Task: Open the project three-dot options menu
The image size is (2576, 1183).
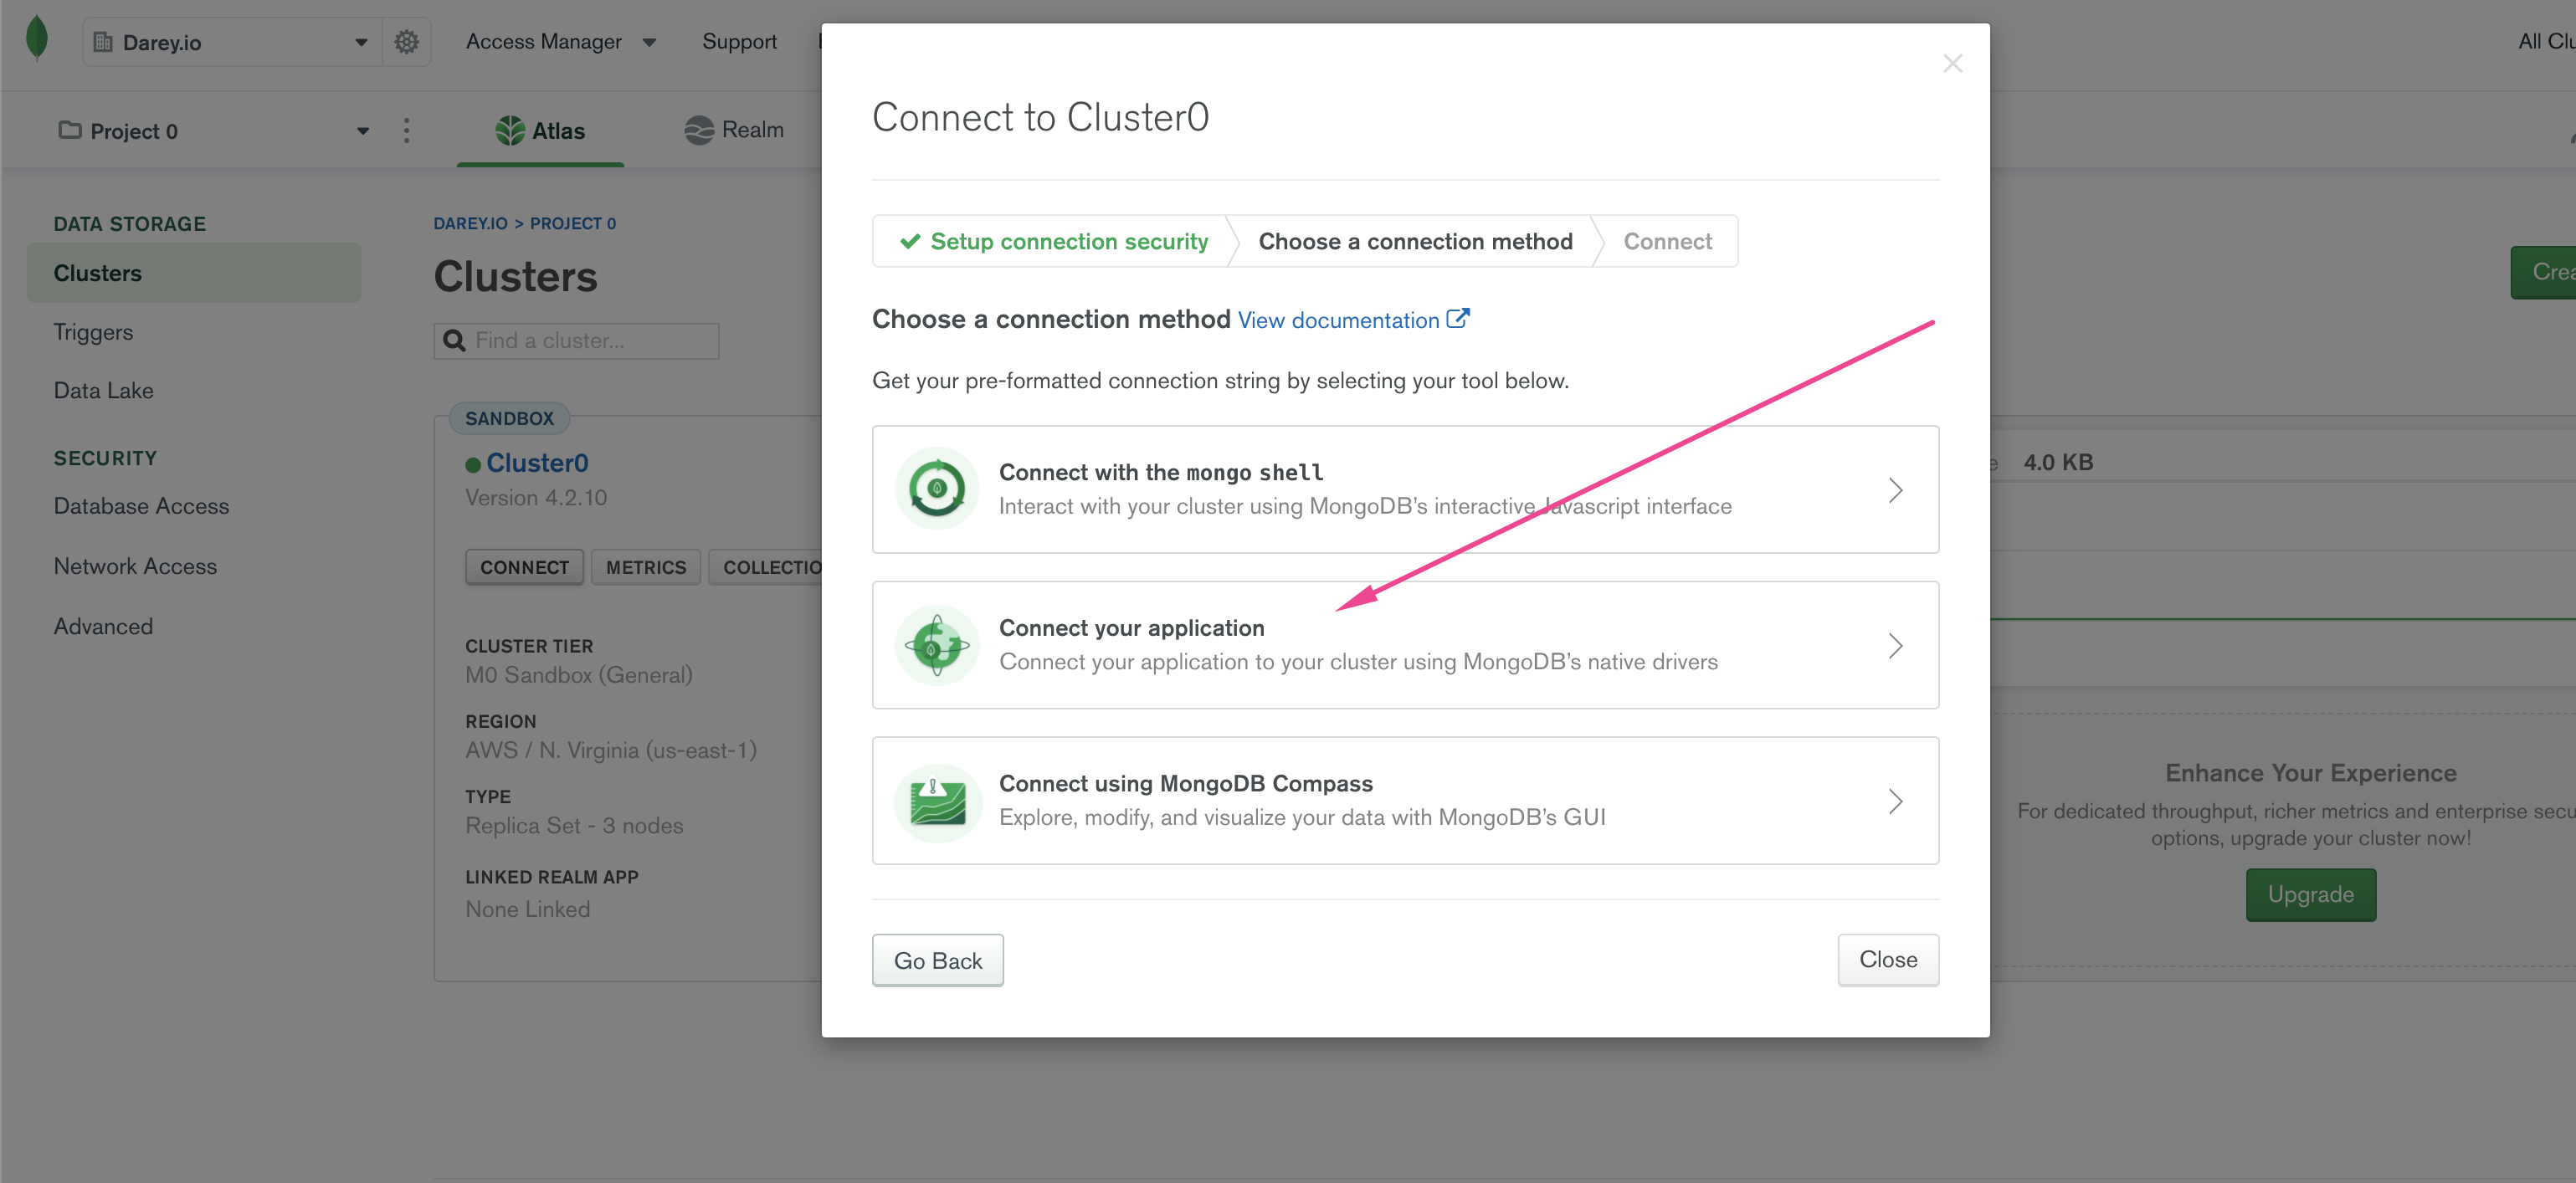Action: click(406, 131)
